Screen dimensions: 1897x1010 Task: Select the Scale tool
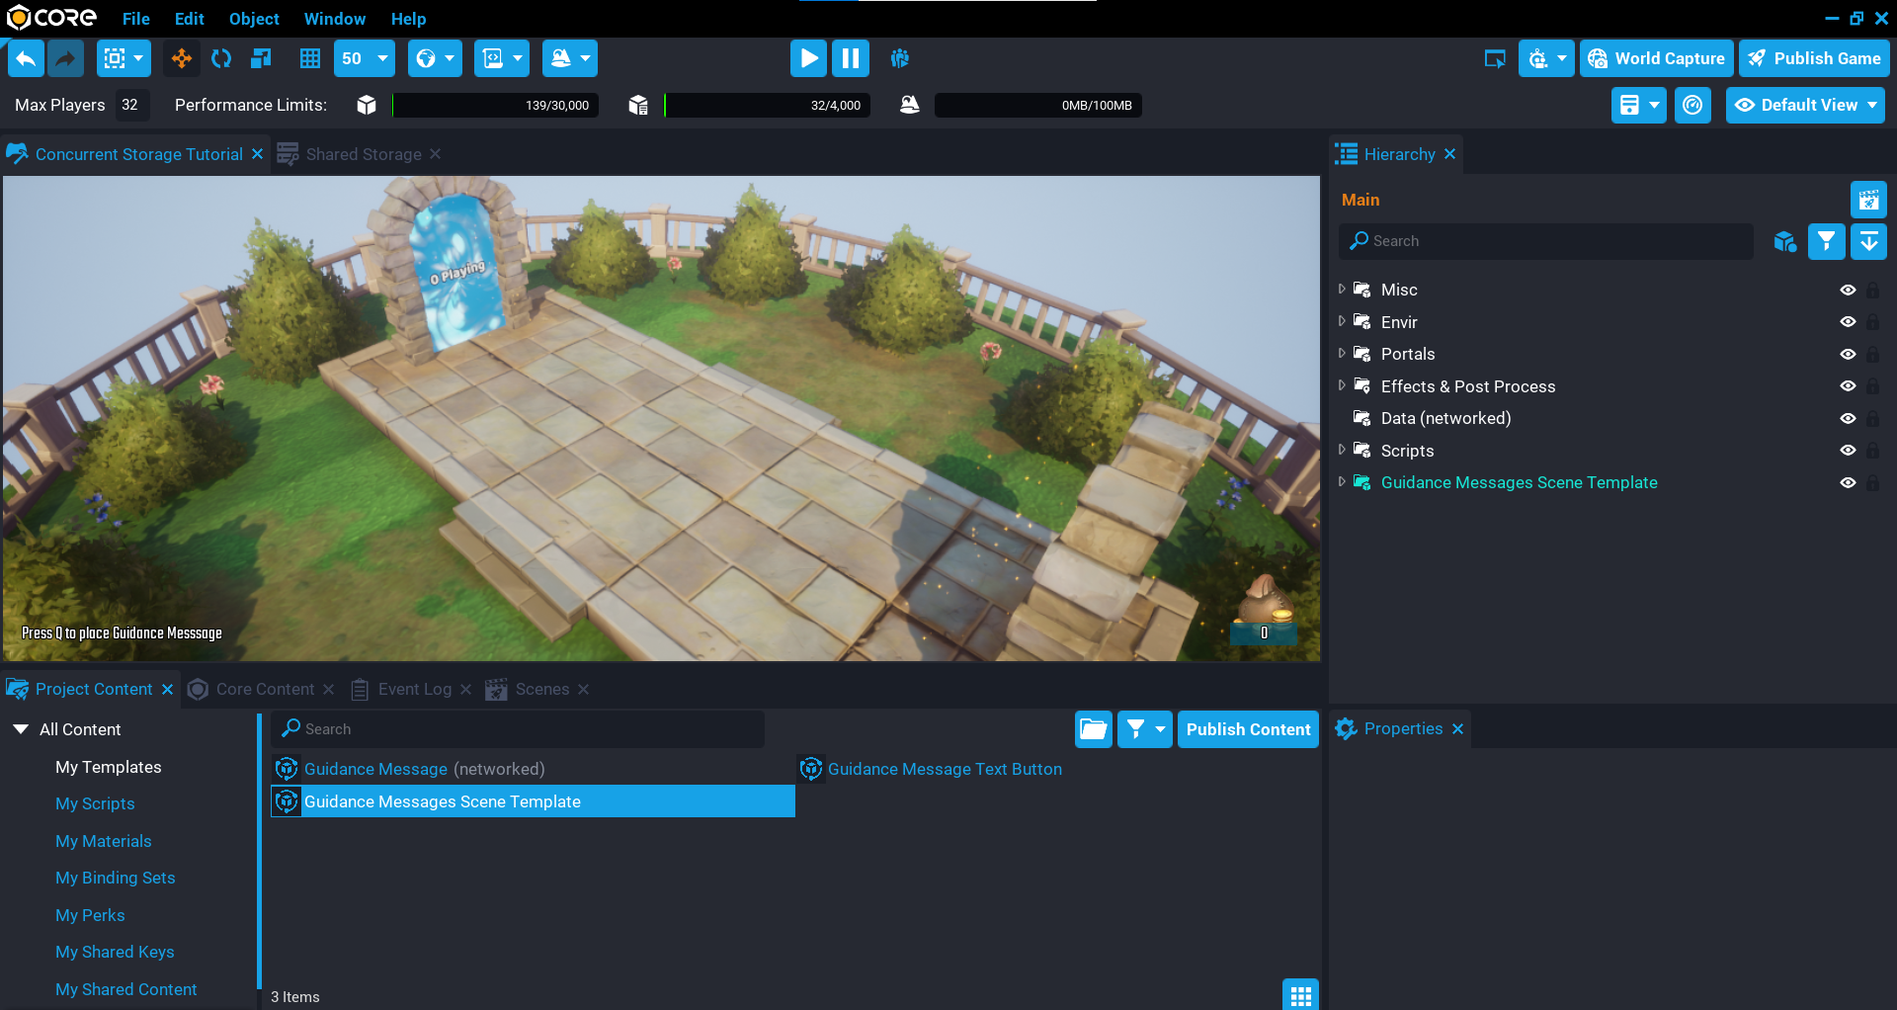click(261, 58)
